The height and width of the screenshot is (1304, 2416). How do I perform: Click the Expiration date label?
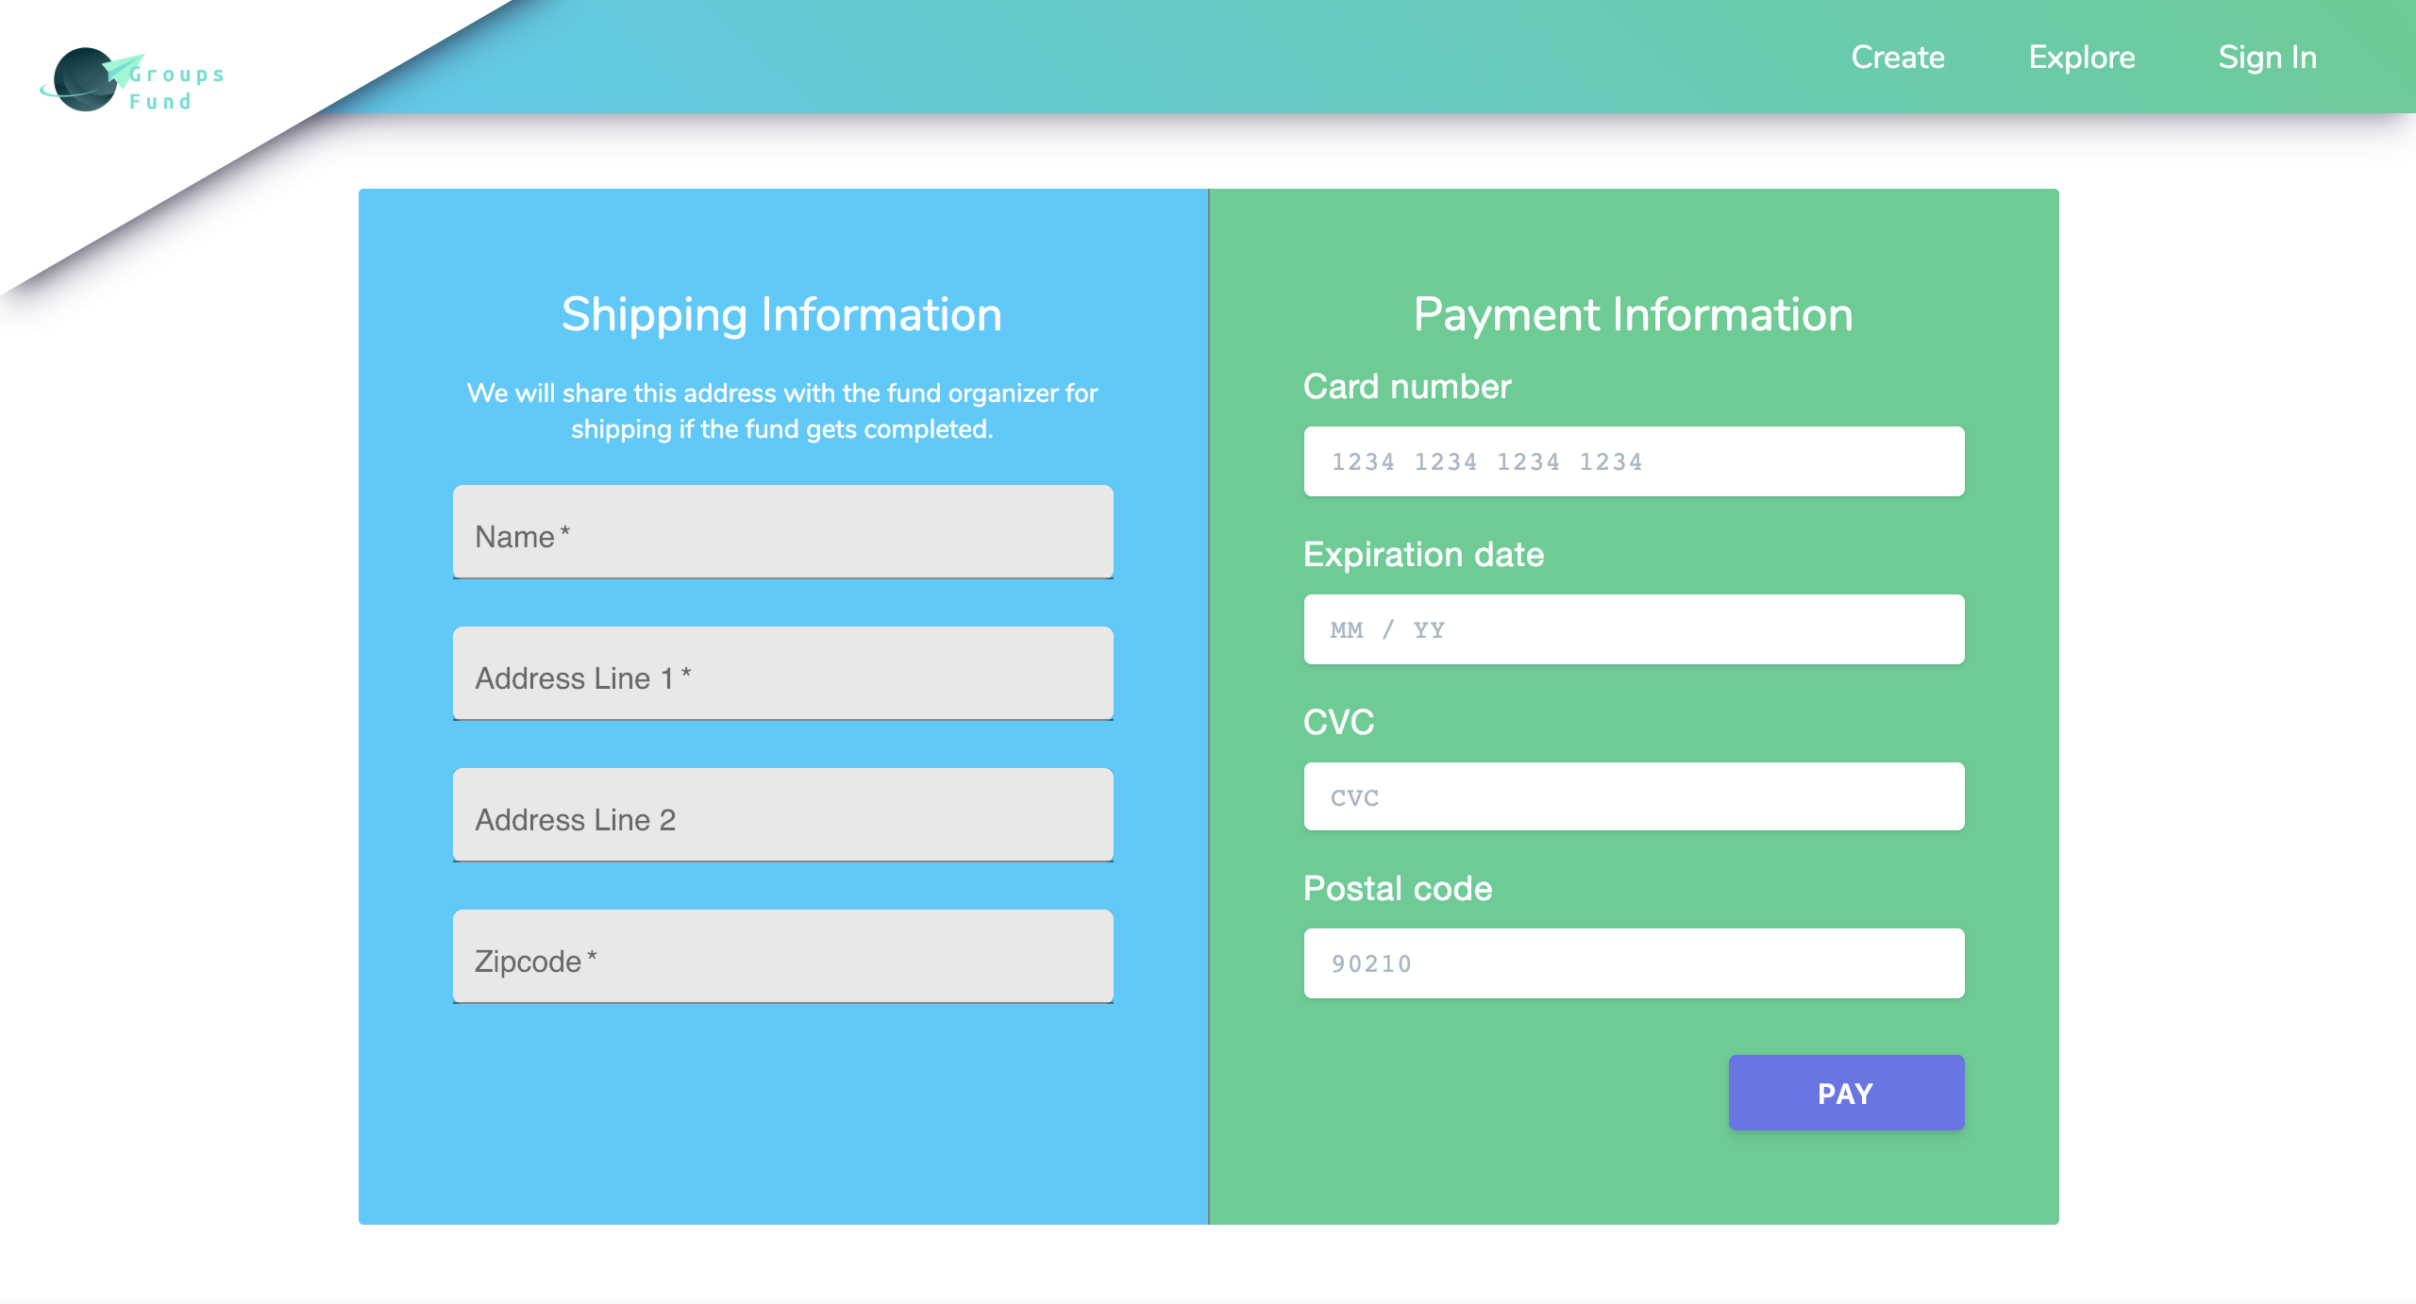tap(1423, 555)
